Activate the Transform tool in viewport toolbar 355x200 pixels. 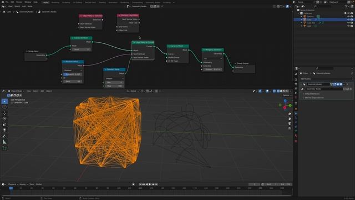click(x=4, y=130)
